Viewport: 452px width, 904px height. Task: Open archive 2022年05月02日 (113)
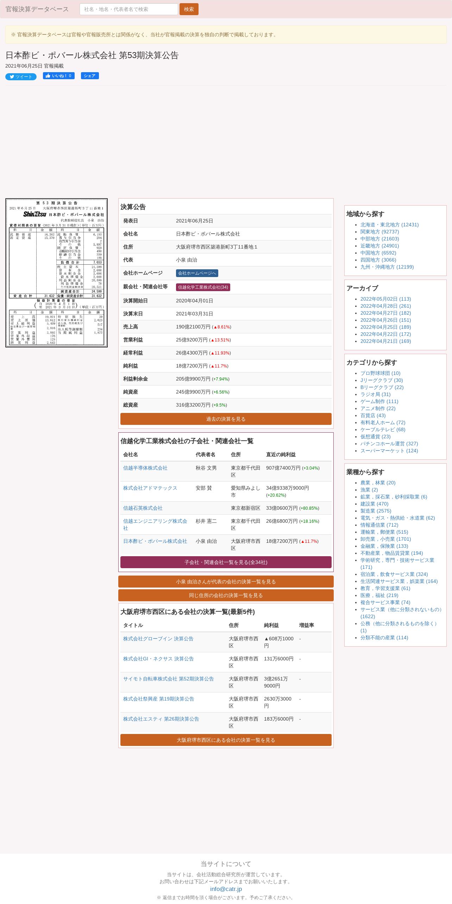pyautogui.click(x=385, y=299)
